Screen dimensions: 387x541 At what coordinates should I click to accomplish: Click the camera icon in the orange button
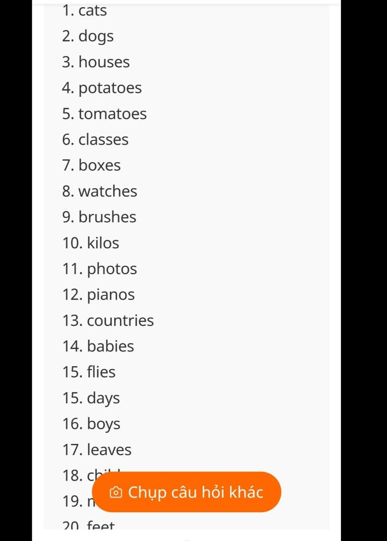pyautogui.click(x=116, y=492)
